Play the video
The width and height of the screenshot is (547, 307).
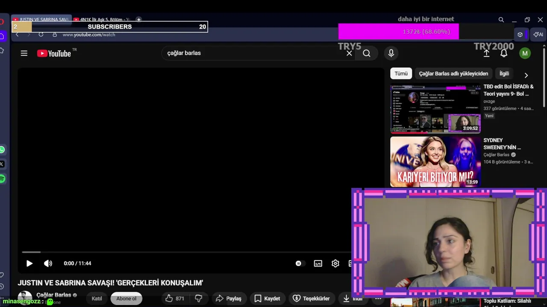tap(29, 264)
